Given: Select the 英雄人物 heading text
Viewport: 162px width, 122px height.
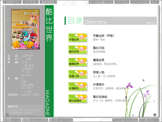Looking at the screenshot, I should [x=99, y=72].
